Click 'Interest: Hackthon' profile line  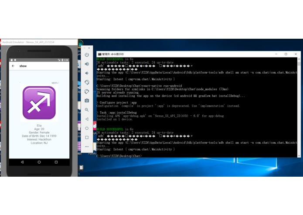point(39,139)
